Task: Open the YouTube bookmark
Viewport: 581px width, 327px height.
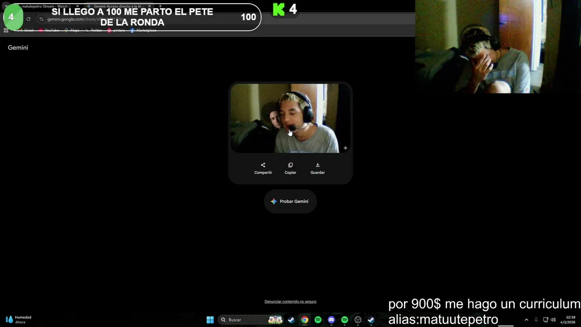Action: coord(49,30)
